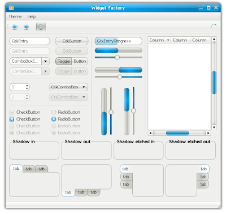Click the blue horizontal scrollbar thumb
The height and width of the screenshot is (214, 226).
coord(177,133)
